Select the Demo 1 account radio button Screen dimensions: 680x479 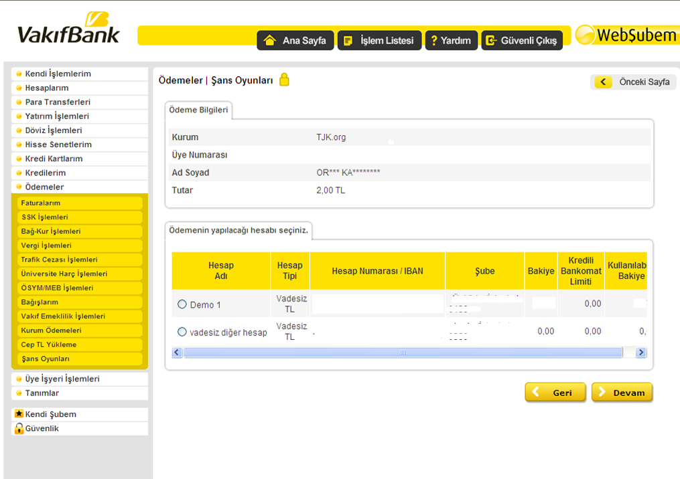(182, 304)
